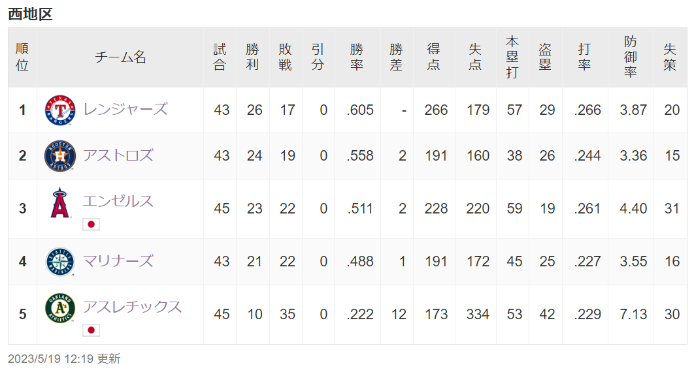
Task: Click the 西地区 division heading
Action: [x=30, y=14]
